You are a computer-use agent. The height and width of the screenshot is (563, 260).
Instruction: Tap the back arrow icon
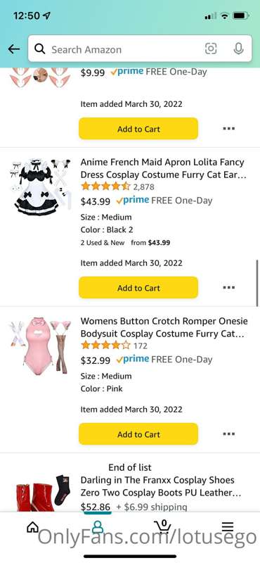click(14, 49)
